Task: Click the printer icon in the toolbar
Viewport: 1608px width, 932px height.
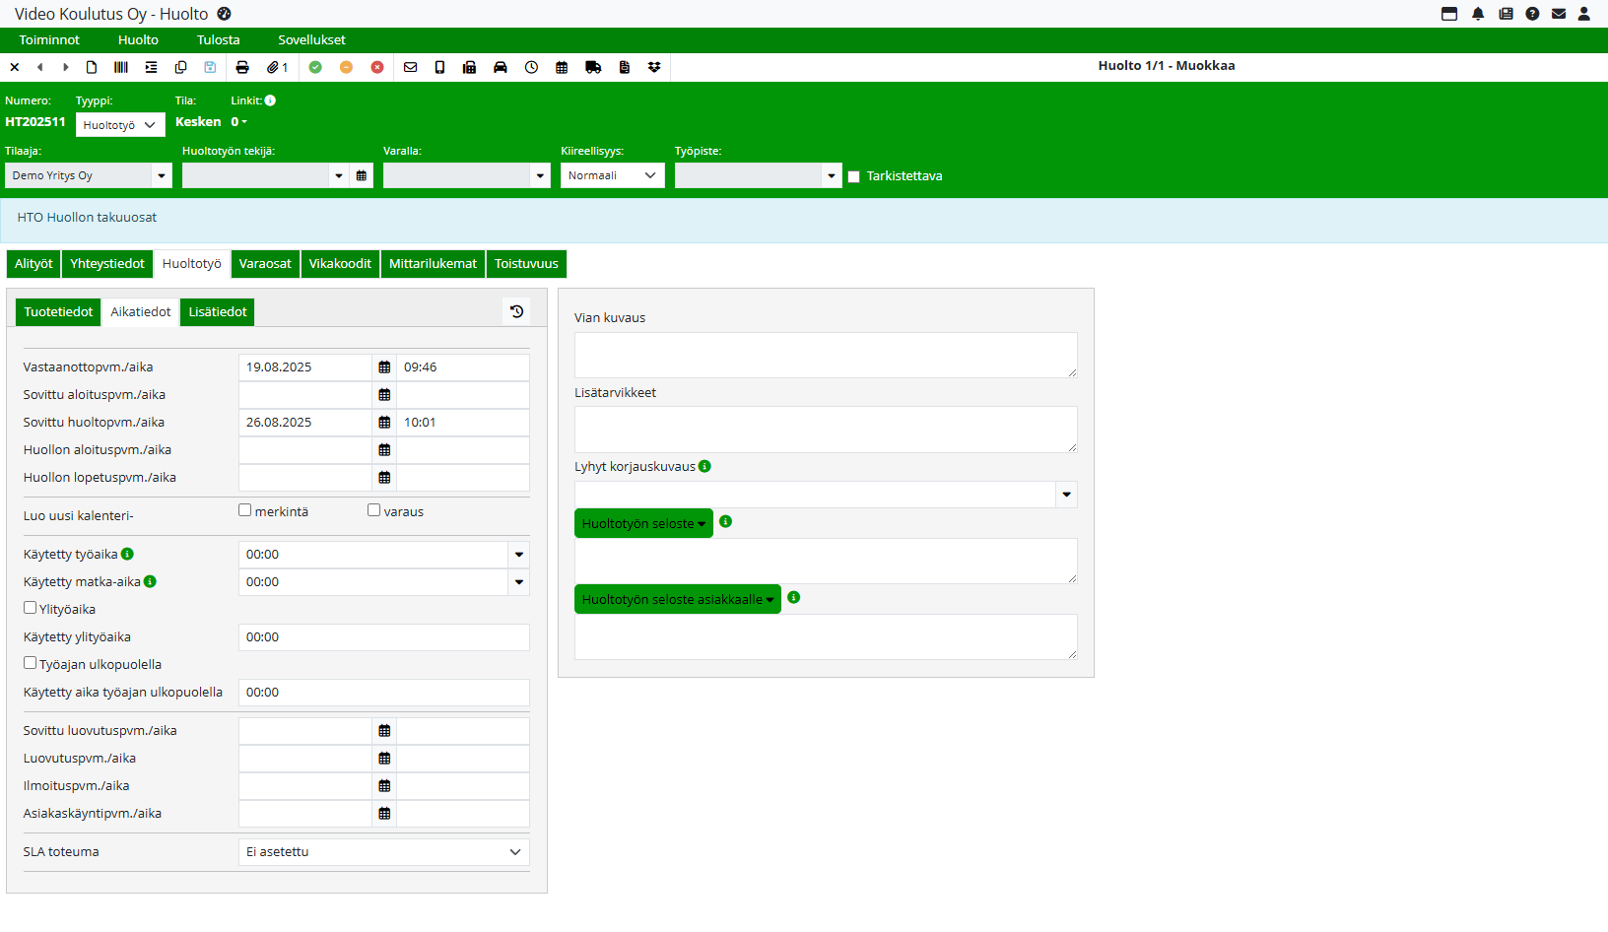Action: pyautogui.click(x=242, y=67)
